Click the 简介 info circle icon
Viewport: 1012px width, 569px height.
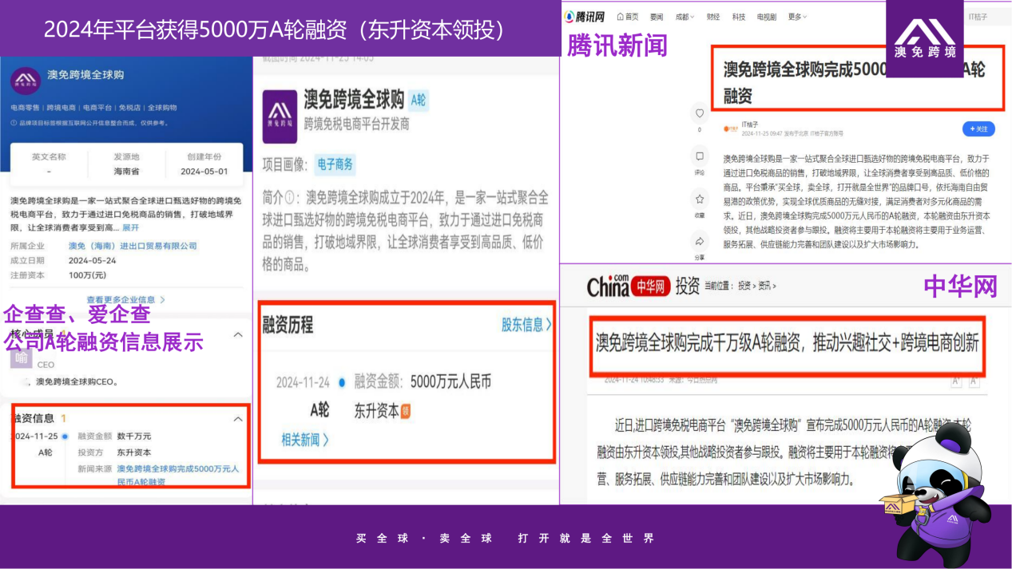point(289,196)
